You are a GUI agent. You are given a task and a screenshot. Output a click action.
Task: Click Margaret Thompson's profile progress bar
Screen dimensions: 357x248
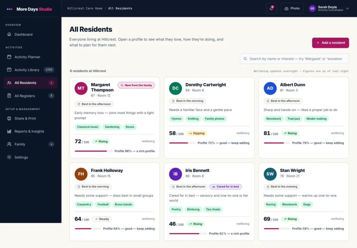point(93,151)
